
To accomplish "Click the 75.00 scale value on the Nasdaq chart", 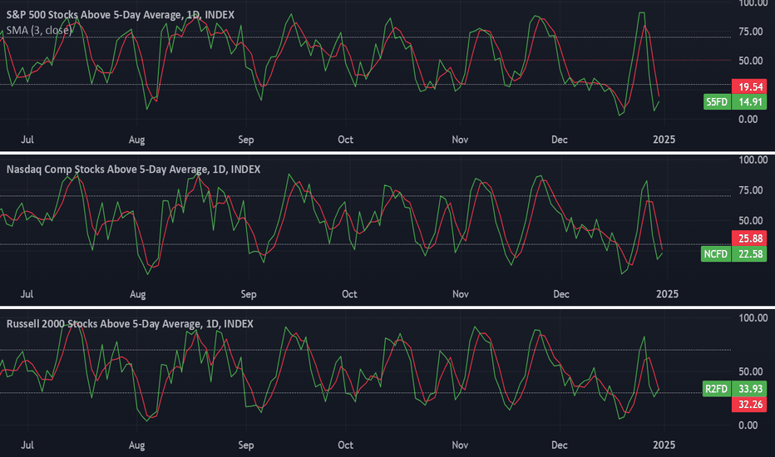I will 751,190.
